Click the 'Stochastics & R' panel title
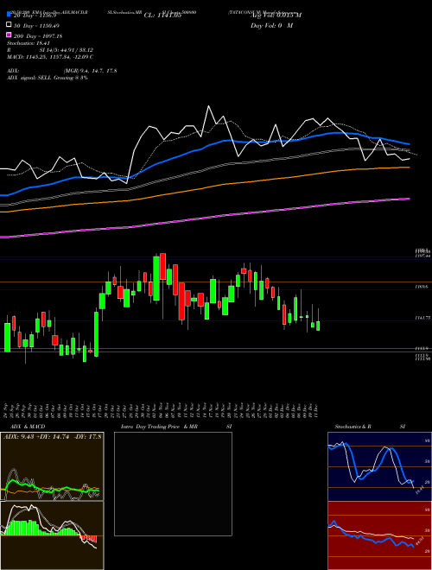Viewport: 432px width, 570px height. point(353,427)
